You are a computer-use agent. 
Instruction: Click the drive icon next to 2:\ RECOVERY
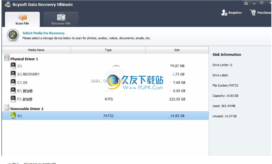pos(13,74)
